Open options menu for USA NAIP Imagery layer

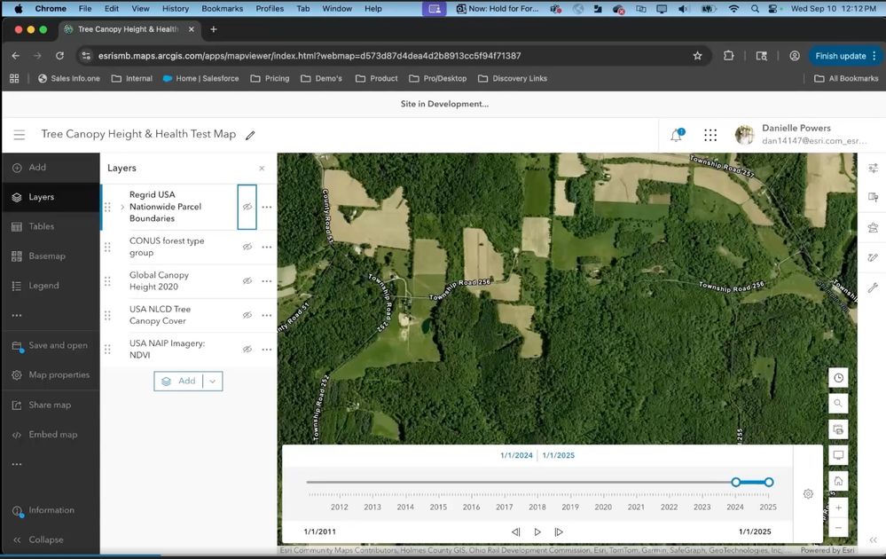click(267, 350)
